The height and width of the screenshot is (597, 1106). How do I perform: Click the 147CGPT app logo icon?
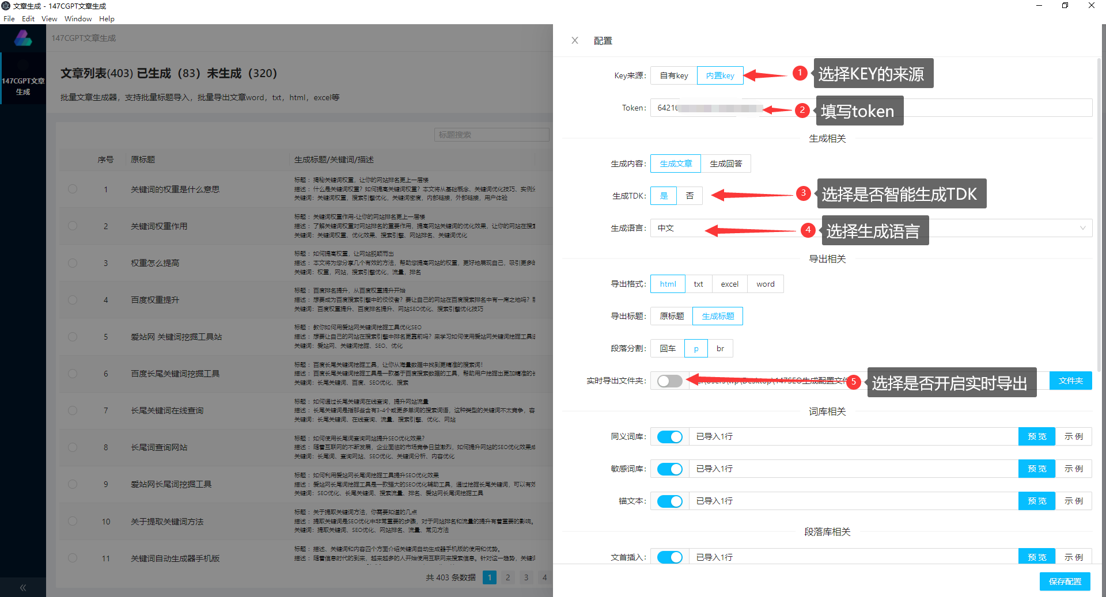(23, 38)
